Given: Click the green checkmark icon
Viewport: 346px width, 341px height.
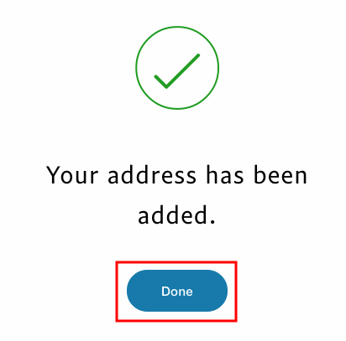Looking at the screenshot, I should coord(177,68).
